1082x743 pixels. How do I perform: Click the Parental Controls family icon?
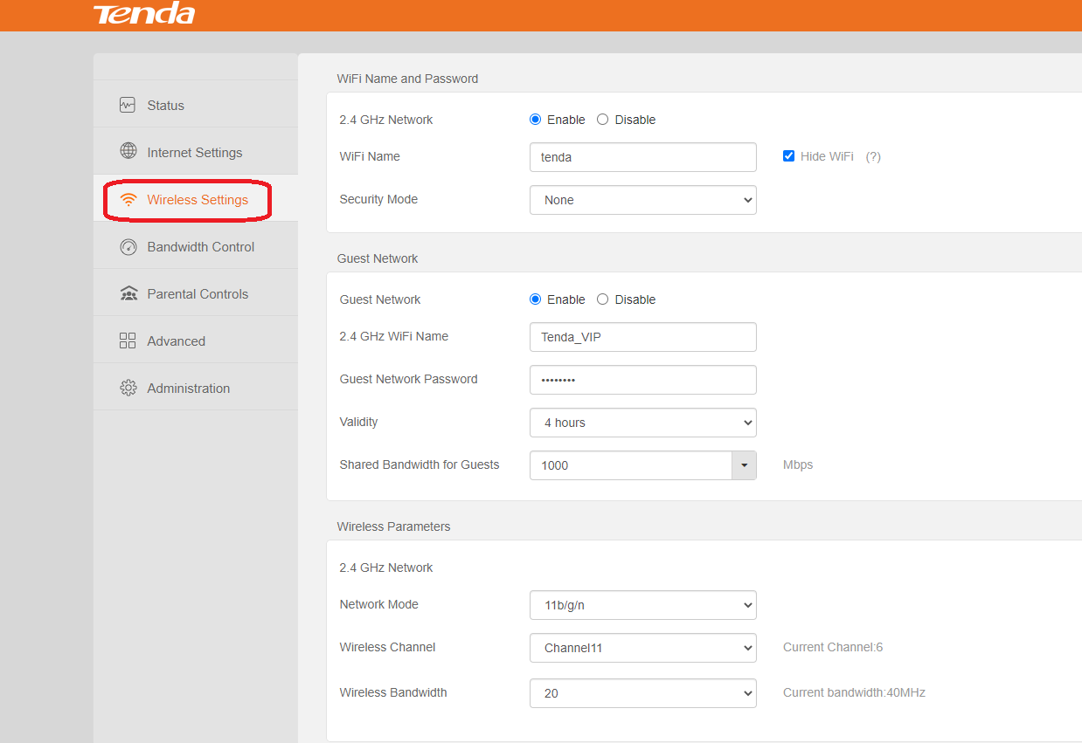pos(128,293)
